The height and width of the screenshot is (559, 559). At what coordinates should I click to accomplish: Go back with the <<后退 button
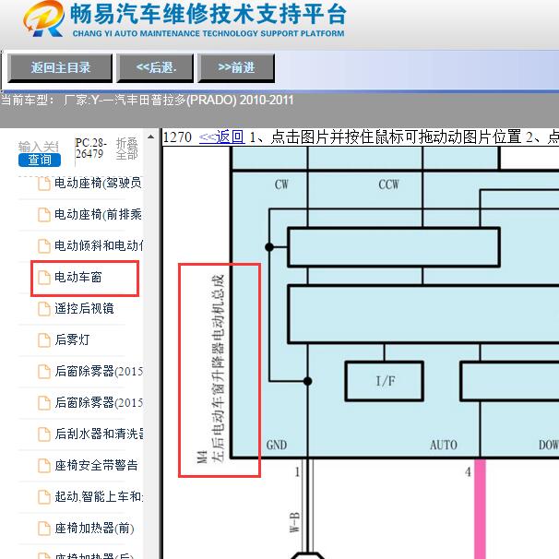(x=156, y=67)
